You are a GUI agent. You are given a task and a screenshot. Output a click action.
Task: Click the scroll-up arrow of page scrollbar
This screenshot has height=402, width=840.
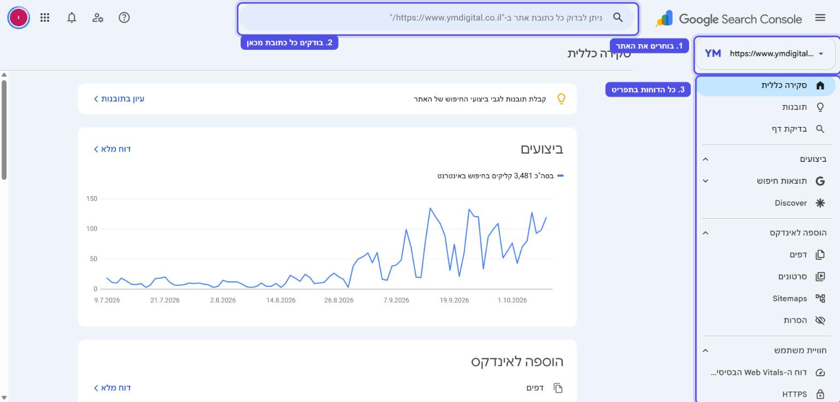click(x=4, y=74)
